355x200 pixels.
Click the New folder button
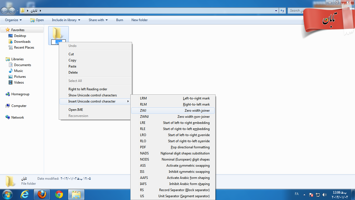(140, 20)
